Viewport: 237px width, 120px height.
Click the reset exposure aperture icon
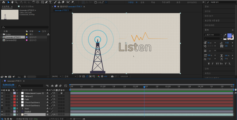[102, 76]
